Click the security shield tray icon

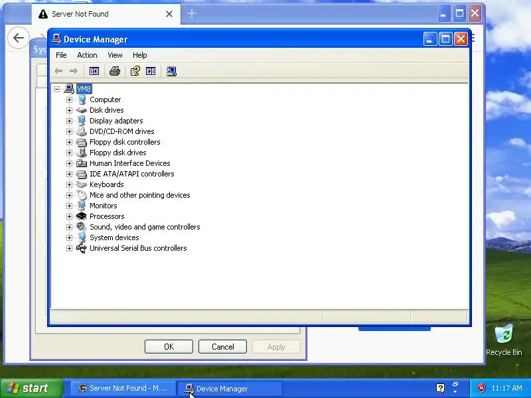pos(481,388)
